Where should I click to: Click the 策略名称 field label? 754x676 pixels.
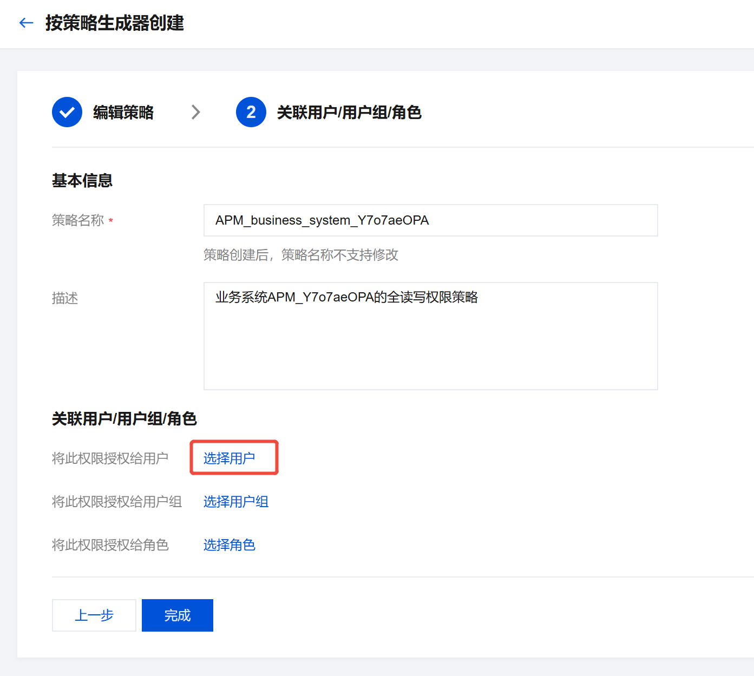(78, 220)
